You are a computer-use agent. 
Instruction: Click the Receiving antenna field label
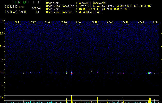[59, 12]
